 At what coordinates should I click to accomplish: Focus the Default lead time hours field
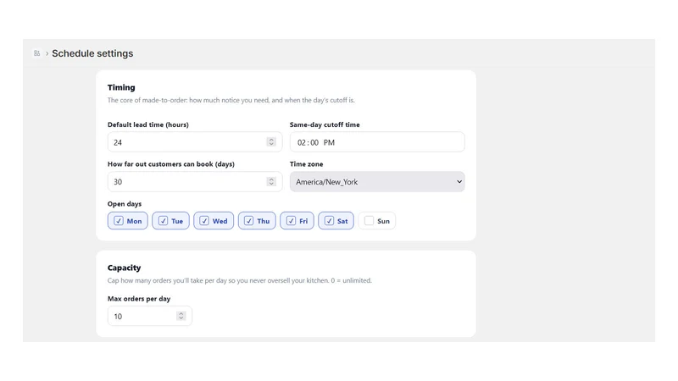[x=195, y=142]
